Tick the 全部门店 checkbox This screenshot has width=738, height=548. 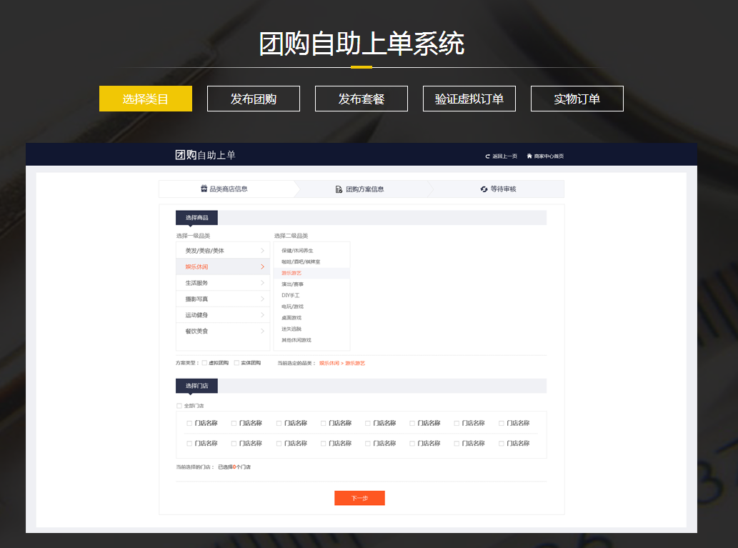point(179,406)
